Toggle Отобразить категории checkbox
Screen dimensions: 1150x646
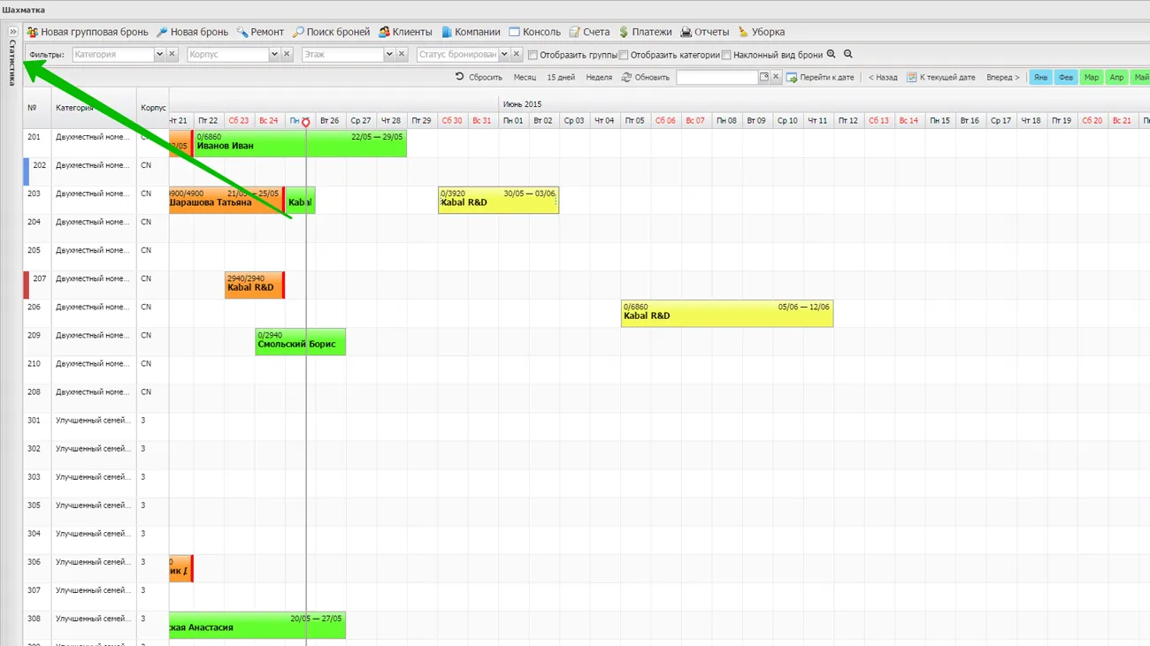click(624, 56)
